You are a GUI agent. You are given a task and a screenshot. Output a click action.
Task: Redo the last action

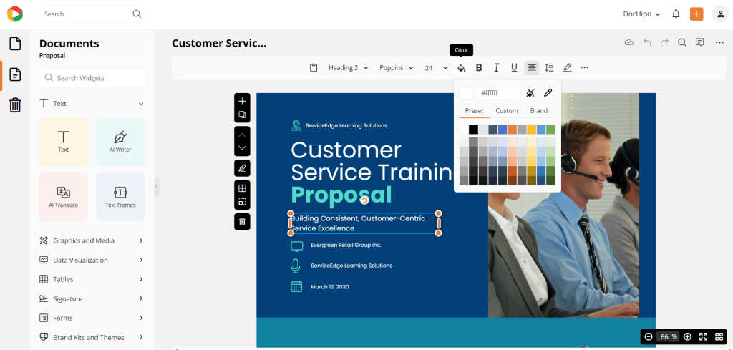tap(664, 42)
